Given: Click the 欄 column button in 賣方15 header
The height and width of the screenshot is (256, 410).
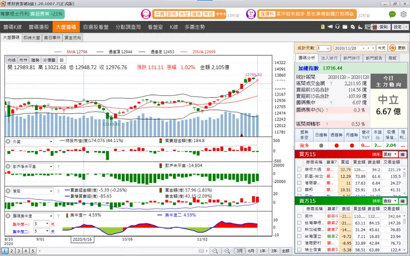Looking at the screenshot, I should [403, 201].
